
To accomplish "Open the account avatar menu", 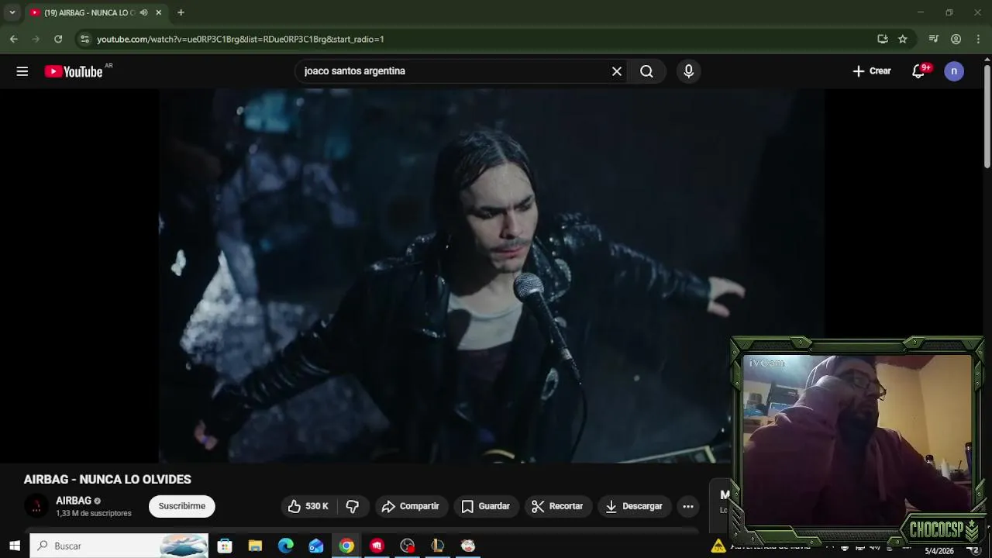I will [954, 71].
